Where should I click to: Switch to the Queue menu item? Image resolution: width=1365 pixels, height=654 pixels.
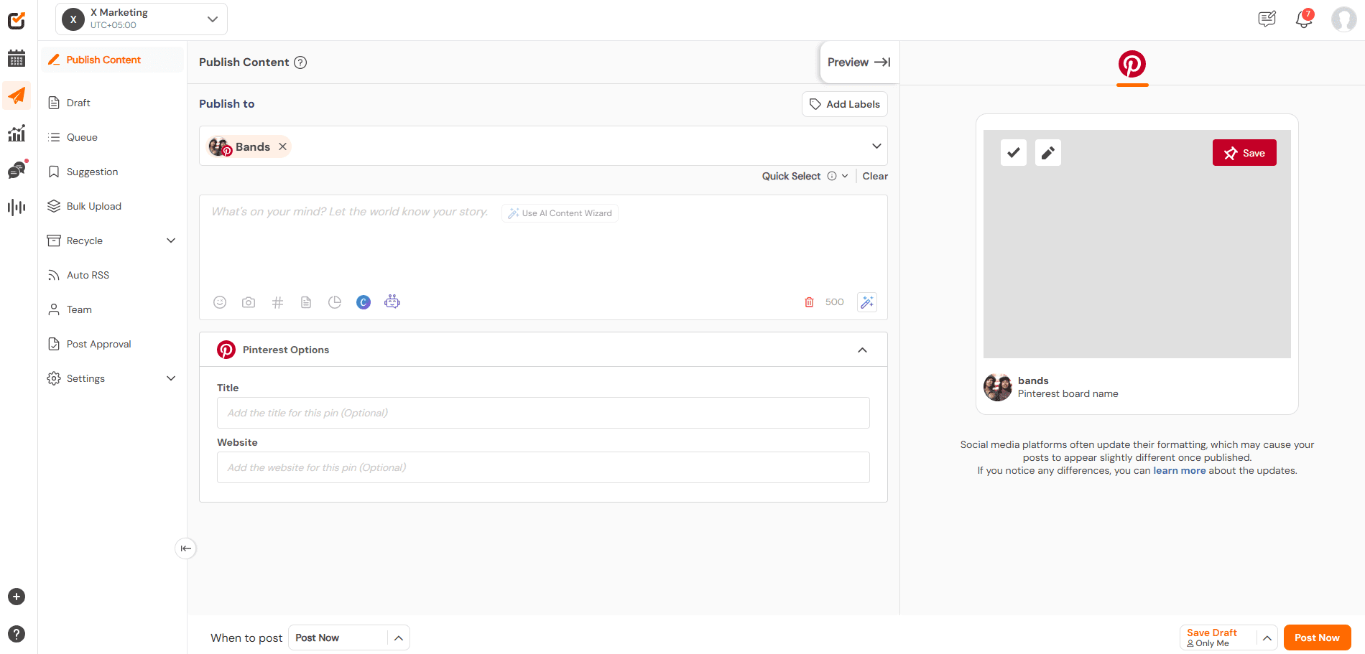(x=81, y=137)
